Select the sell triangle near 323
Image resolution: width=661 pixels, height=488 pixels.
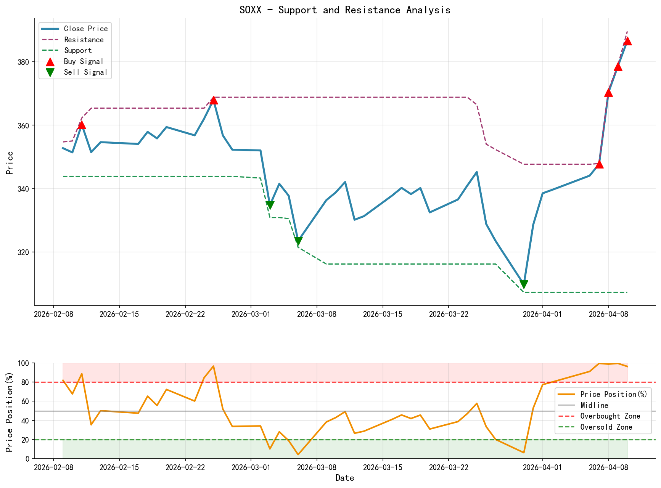pyautogui.click(x=298, y=241)
